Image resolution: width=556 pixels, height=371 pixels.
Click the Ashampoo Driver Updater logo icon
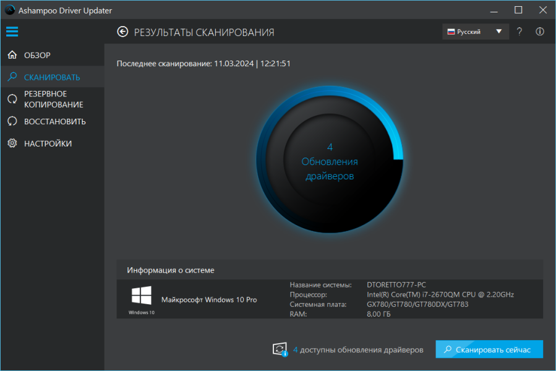(x=9, y=11)
